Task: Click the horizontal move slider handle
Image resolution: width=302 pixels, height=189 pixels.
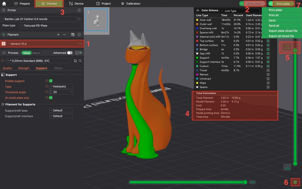Action: click(x=245, y=182)
